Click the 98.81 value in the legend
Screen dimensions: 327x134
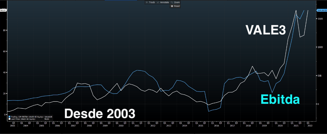[x=47, y=119]
